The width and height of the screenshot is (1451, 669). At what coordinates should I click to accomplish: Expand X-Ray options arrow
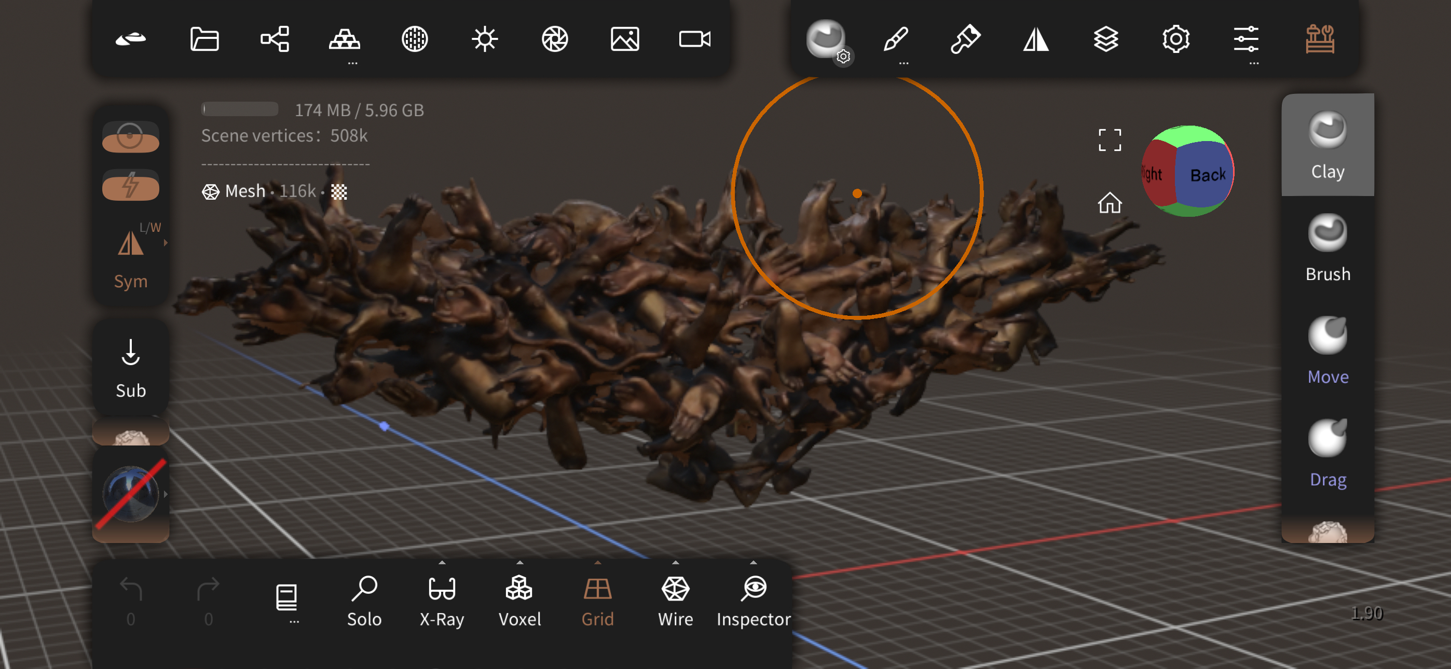coord(442,563)
